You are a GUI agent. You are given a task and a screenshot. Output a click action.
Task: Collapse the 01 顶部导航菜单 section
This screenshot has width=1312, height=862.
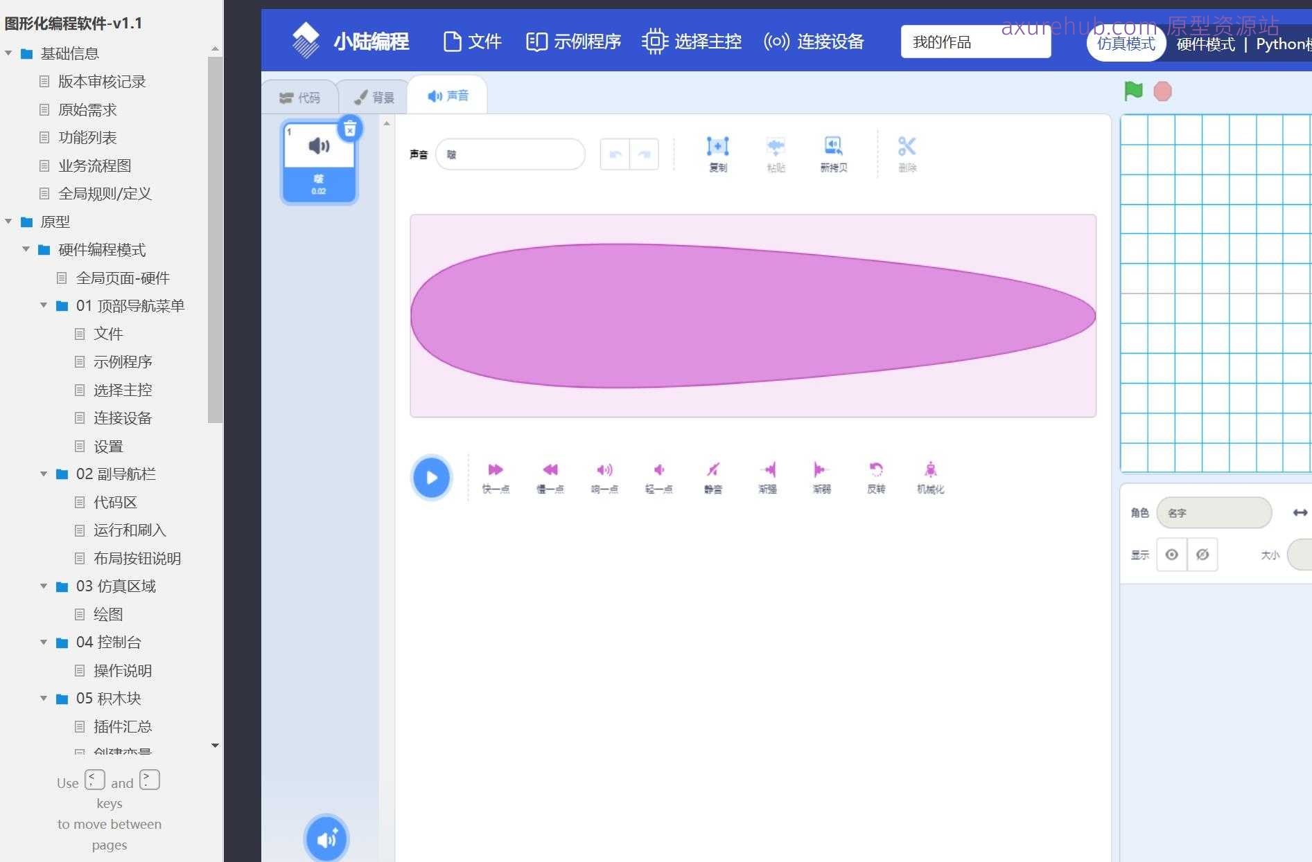(44, 305)
